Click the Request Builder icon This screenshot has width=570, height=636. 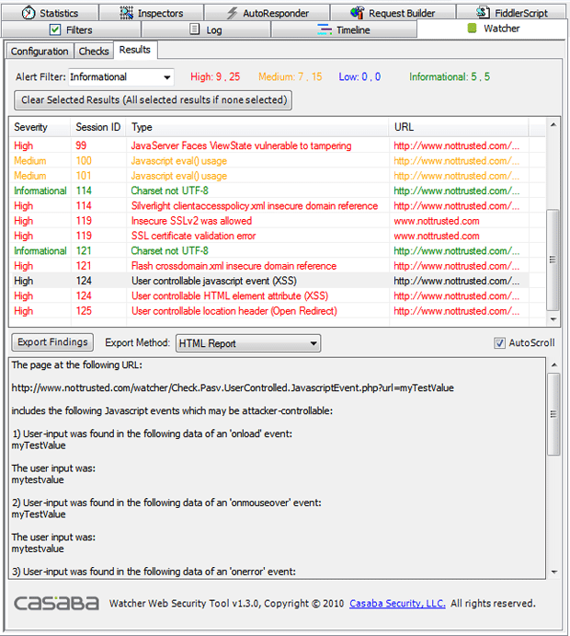click(x=358, y=13)
